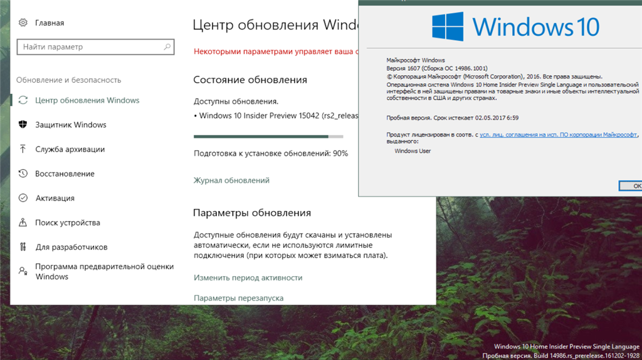
Task: Click the Обновление и безопасность category label
Action: [69, 80]
